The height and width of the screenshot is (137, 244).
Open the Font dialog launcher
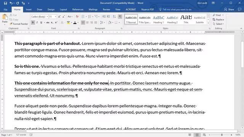(79, 29)
